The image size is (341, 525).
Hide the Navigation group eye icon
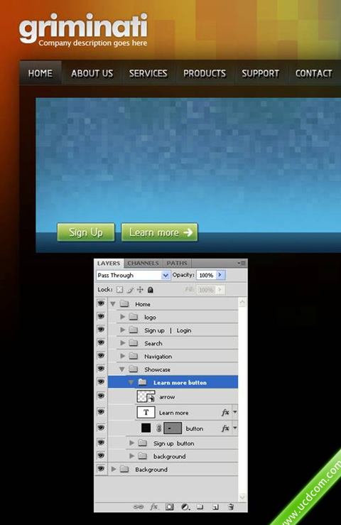(101, 355)
